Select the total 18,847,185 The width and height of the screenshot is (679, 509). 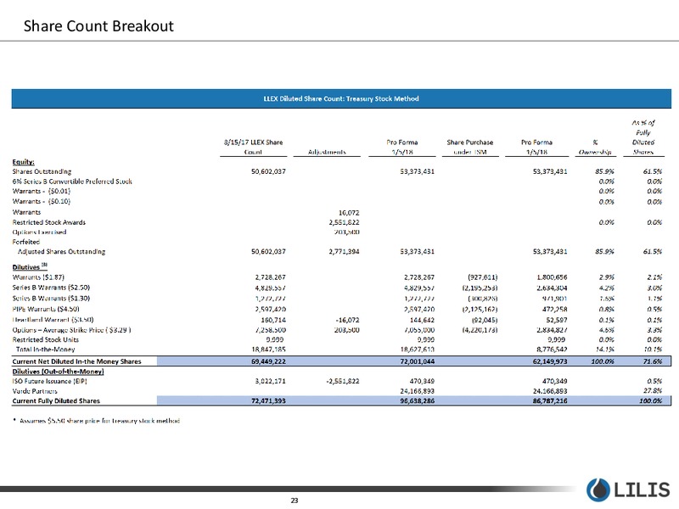[268, 350]
